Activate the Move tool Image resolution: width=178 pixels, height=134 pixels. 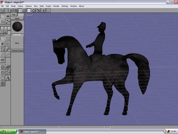(3, 44)
